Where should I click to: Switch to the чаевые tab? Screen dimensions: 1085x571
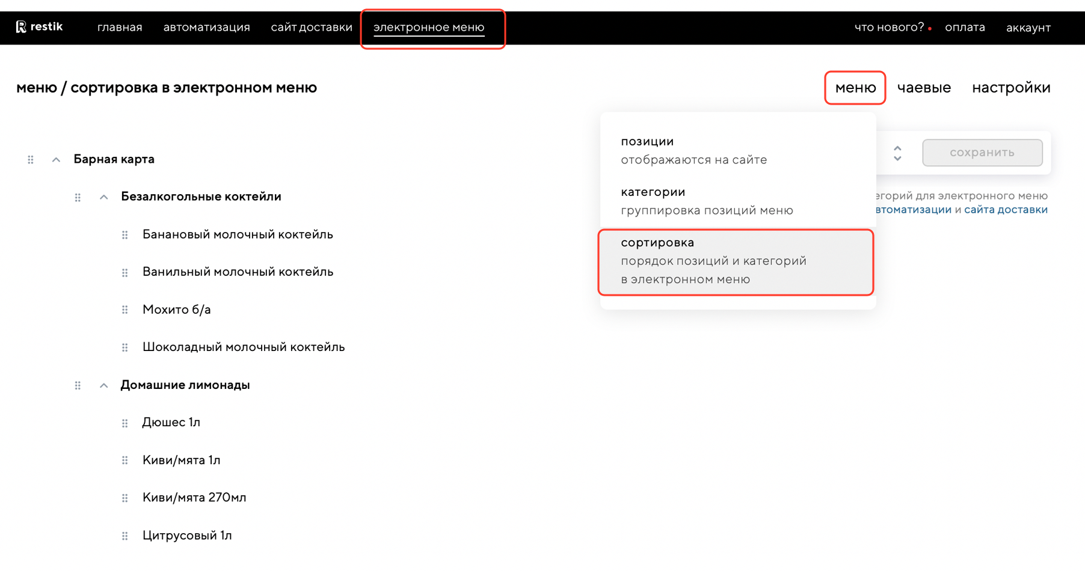pyautogui.click(x=924, y=88)
